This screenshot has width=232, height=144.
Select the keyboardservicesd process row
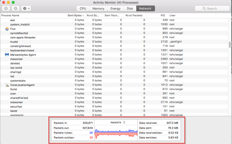click(114, 51)
